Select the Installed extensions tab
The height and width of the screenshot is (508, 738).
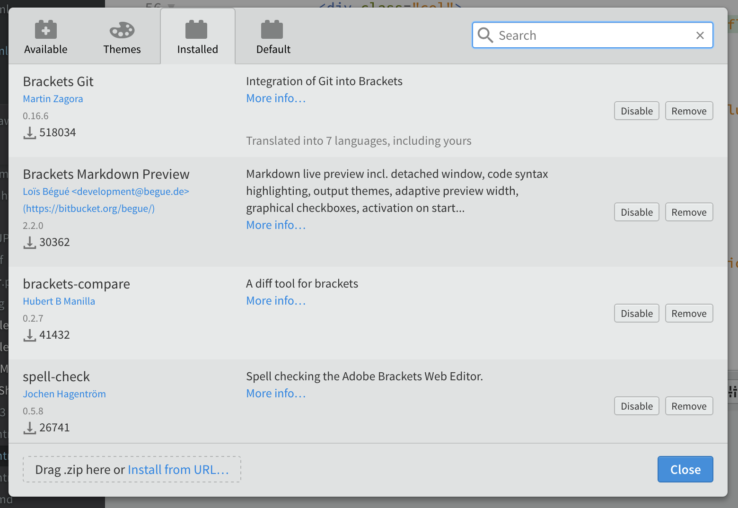[197, 37]
